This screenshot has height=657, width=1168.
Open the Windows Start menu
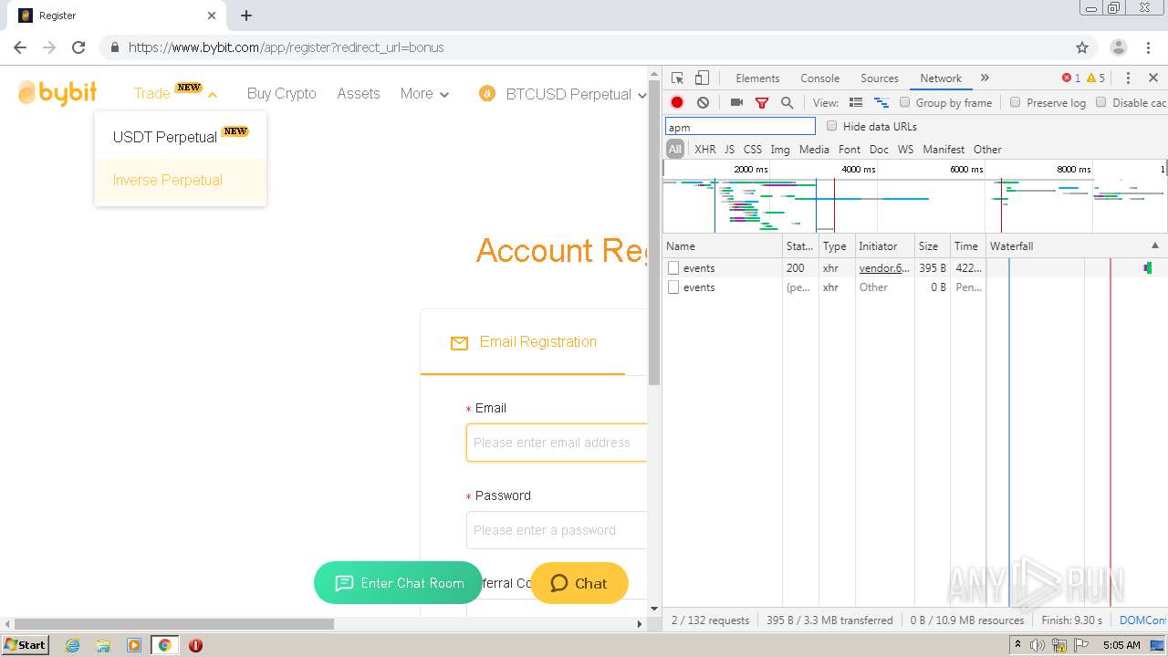click(26, 645)
